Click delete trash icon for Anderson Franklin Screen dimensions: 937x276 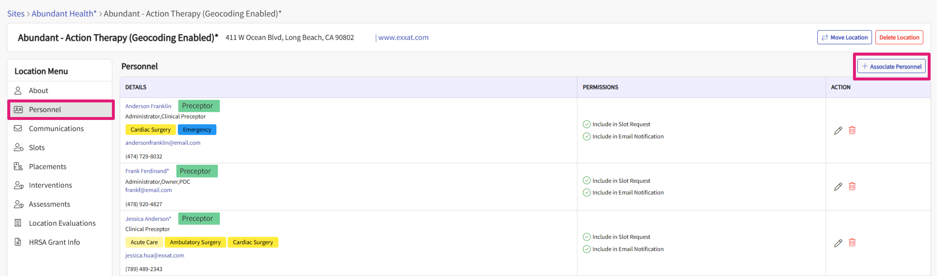click(x=852, y=130)
